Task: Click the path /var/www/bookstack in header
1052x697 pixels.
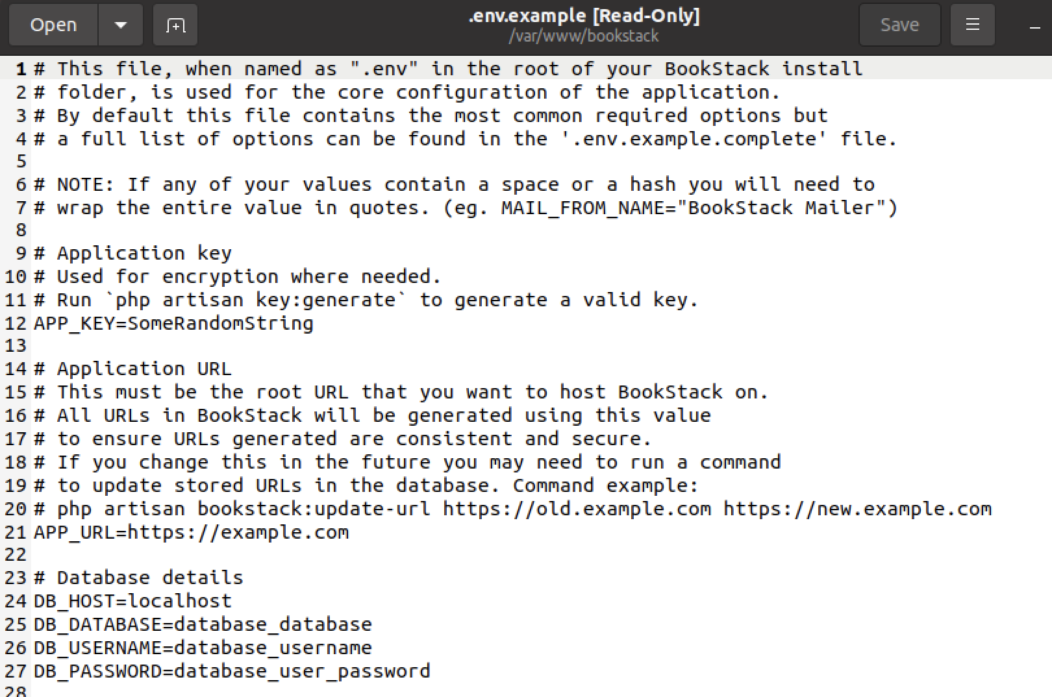Action: point(584,36)
